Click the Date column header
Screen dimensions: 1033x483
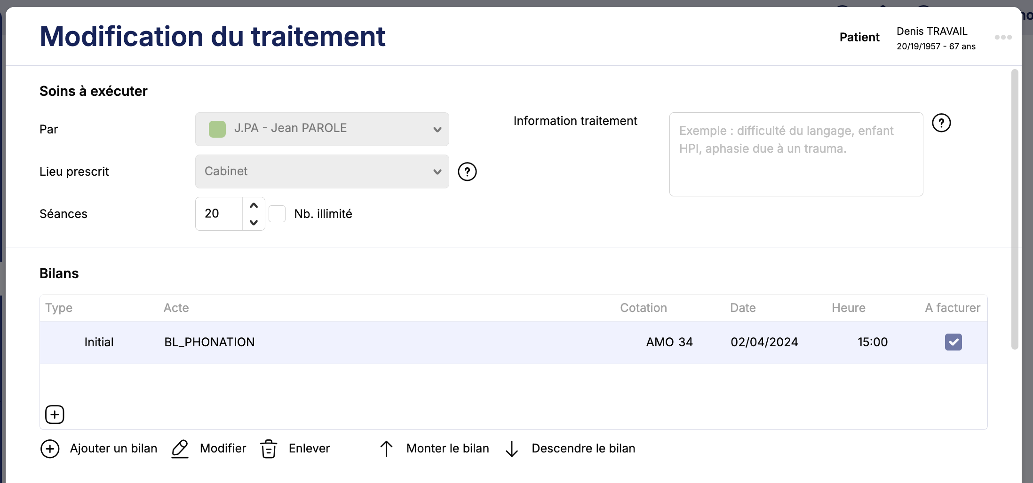(x=743, y=308)
